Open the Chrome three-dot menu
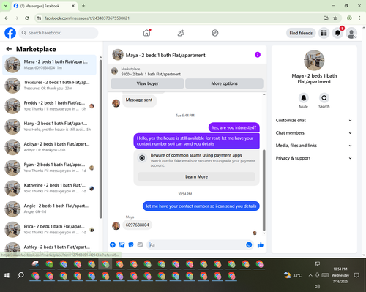 [359, 18]
